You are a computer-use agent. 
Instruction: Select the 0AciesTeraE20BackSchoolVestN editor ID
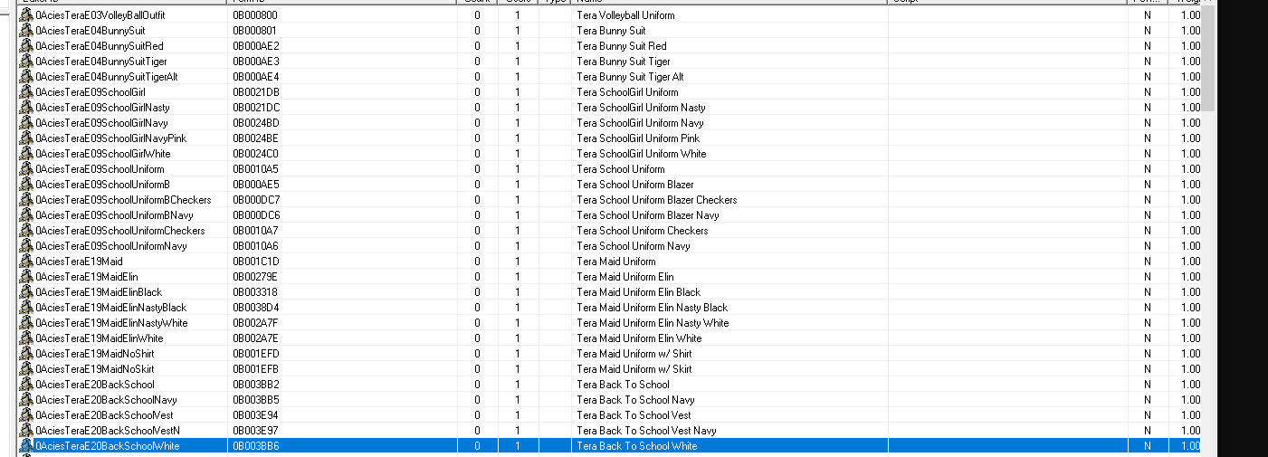click(109, 431)
